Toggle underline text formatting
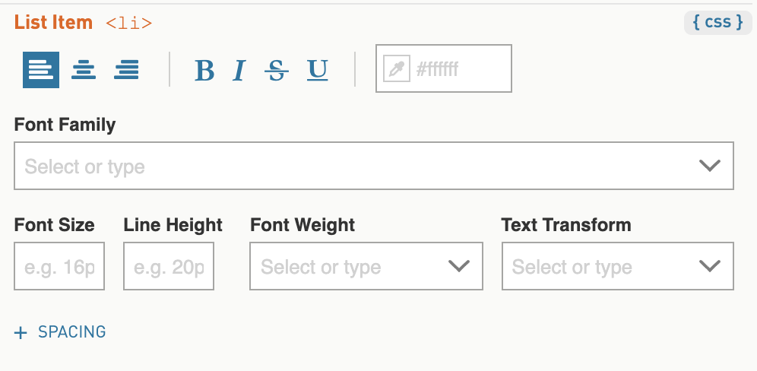This screenshot has height=371, width=757. pos(317,71)
